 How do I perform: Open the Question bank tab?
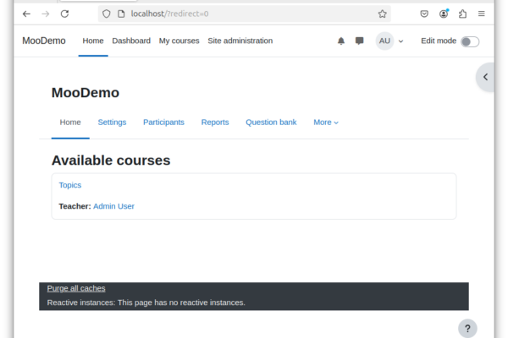point(271,123)
